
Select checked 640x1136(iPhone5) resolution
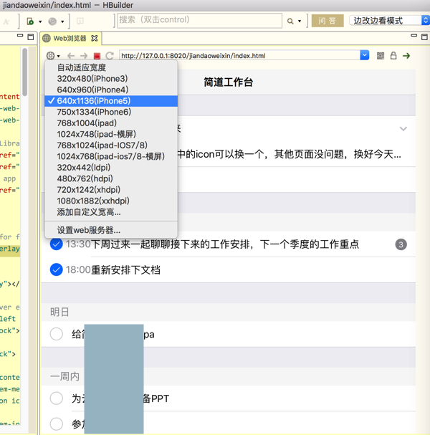(111, 101)
